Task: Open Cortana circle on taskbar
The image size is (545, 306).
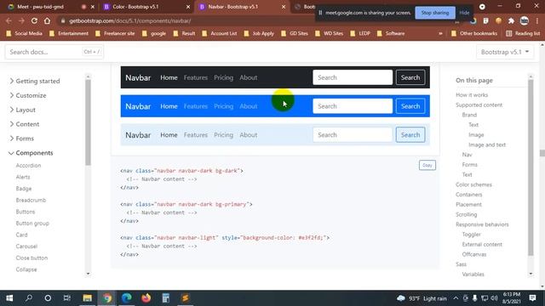Action: coord(48,298)
